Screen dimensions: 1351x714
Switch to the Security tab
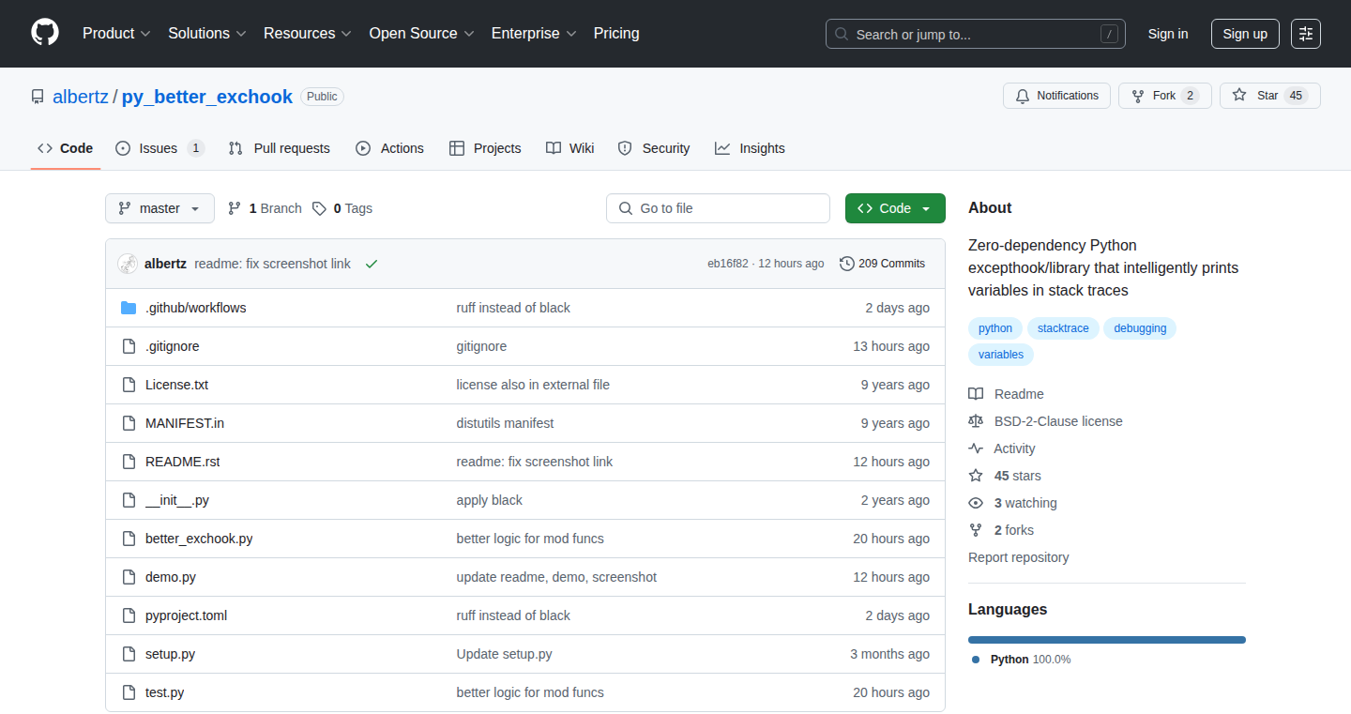[x=654, y=148]
